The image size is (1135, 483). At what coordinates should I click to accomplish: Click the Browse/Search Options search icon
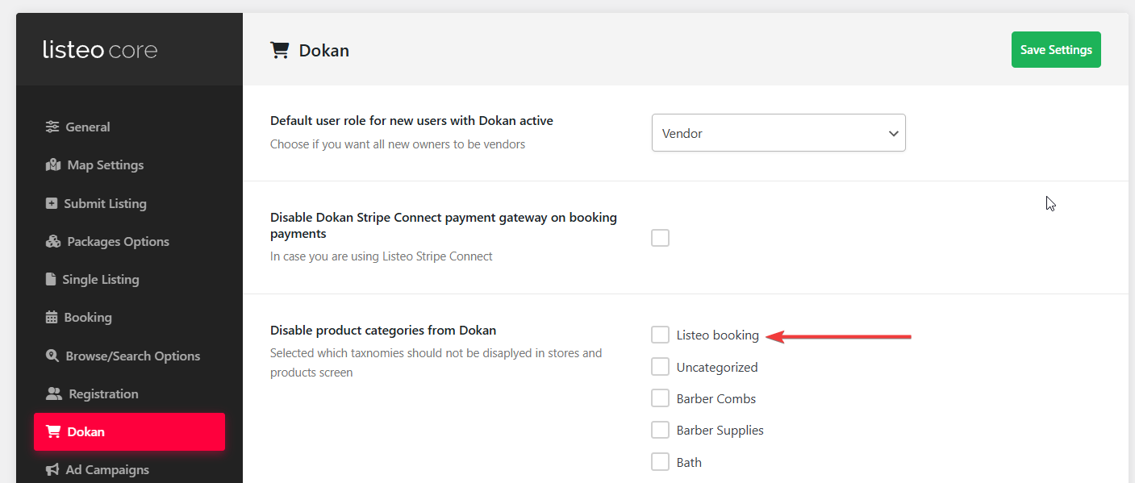[52, 356]
